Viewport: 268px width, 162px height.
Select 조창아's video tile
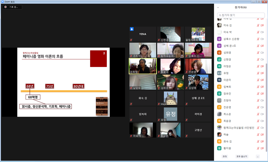143,50
